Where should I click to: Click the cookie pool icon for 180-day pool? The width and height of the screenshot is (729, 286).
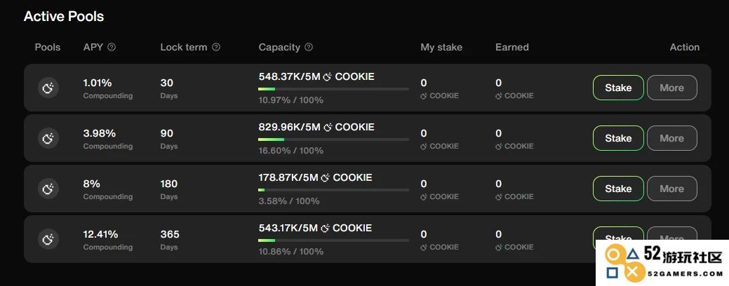[48, 189]
